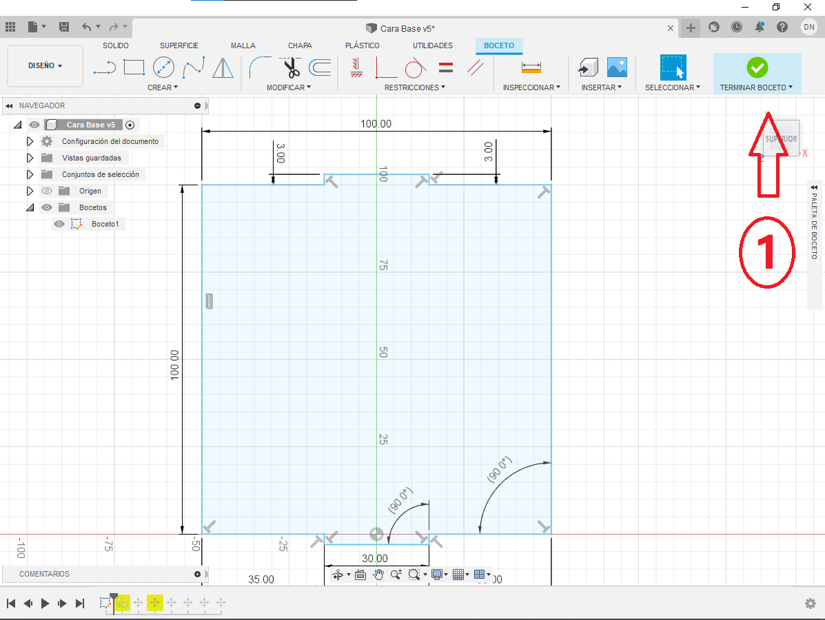Activate Cara Base v5 component radio button
Image resolution: width=825 pixels, height=620 pixels.
coord(130,125)
